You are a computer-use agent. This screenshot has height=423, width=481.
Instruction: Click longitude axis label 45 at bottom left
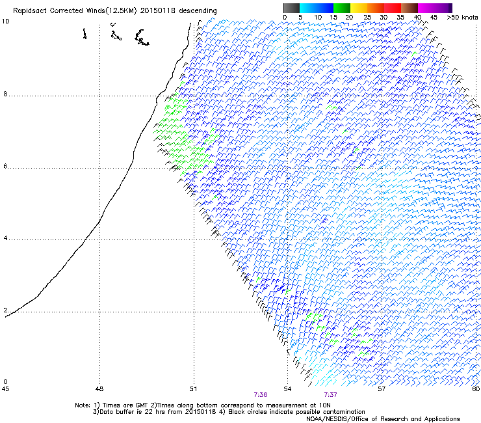[5, 389]
